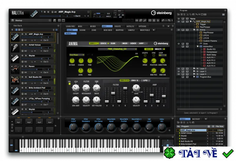Screen dimensions: 236x161
Task: Expand Layer 3 in the program tree
Action: 194,71
